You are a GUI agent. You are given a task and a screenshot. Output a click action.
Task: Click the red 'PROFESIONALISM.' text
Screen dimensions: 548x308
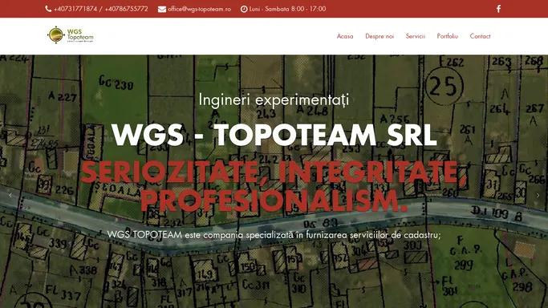click(274, 201)
